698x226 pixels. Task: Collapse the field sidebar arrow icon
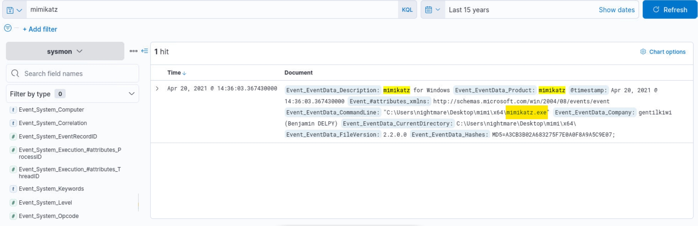(x=145, y=51)
